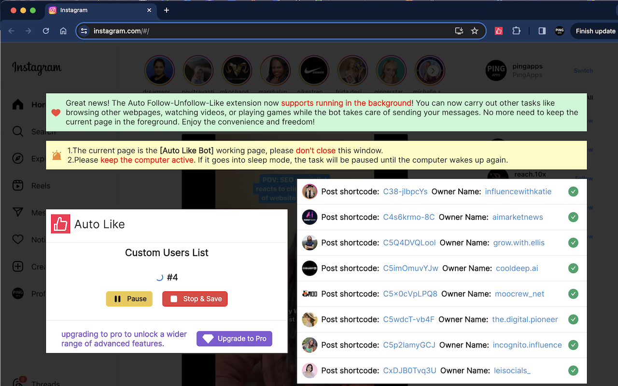Open the PING profile avatar in browser toolbar

coord(560,31)
